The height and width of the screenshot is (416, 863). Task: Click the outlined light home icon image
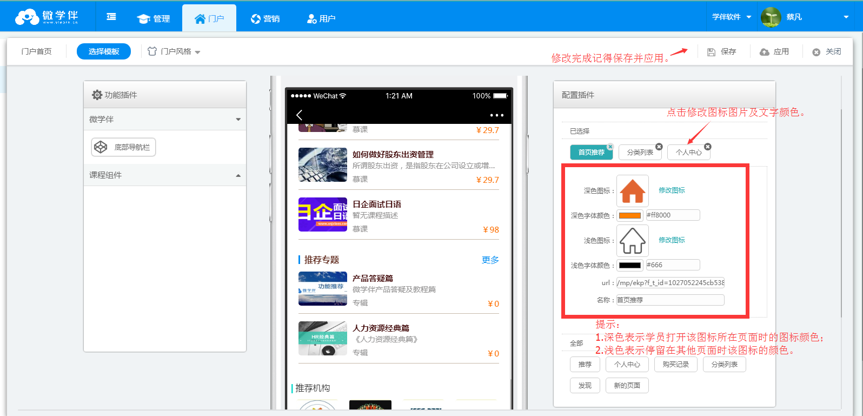633,241
